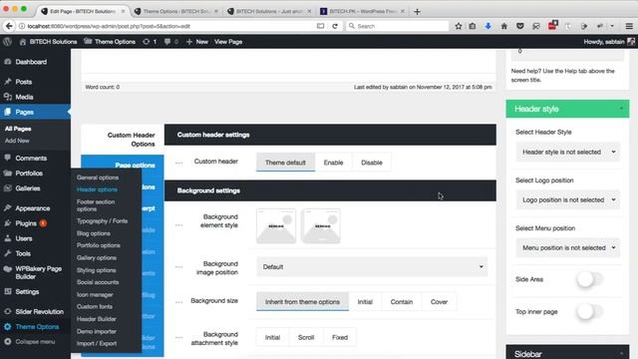Open Add New under Pages
The height and width of the screenshot is (359, 638).
click(x=17, y=141)
